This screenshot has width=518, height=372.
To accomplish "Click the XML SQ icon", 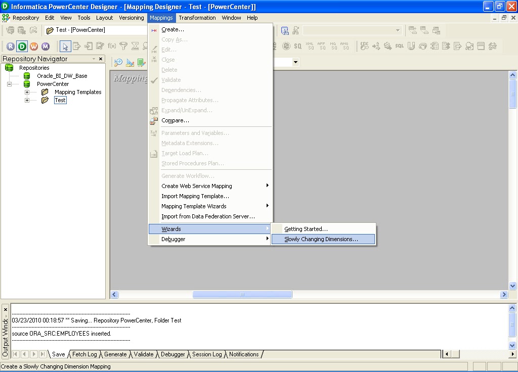I will (x=310, y=46).
